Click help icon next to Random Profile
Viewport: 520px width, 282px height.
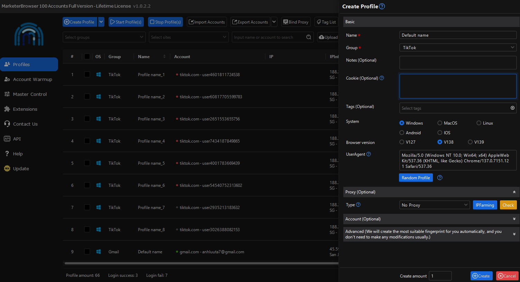coord(440,178)
